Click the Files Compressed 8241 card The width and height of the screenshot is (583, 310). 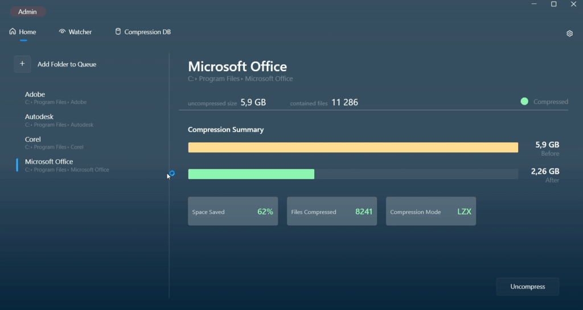point(331,212)
